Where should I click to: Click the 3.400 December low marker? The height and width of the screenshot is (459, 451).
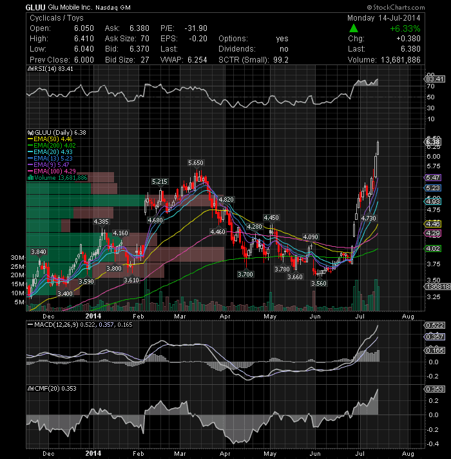65,293
